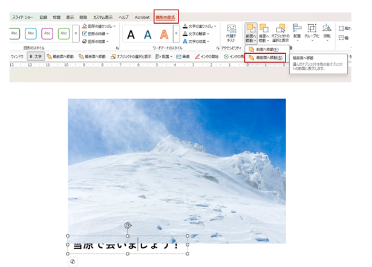Click the 背面へ移動 send backward ribbon button
Image resolution: width=372 pixels, height=267 pixels.
tap(264, 33)
